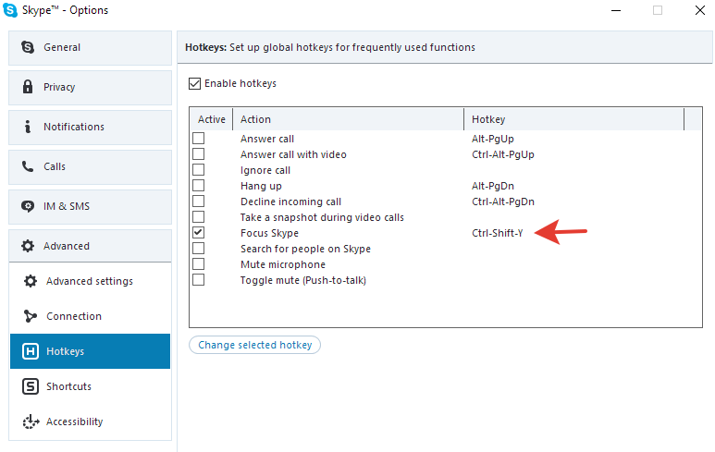715x452 pixels.
Task: Select Toggle mute (Push-to-talk) text
Action: [303, 280]
